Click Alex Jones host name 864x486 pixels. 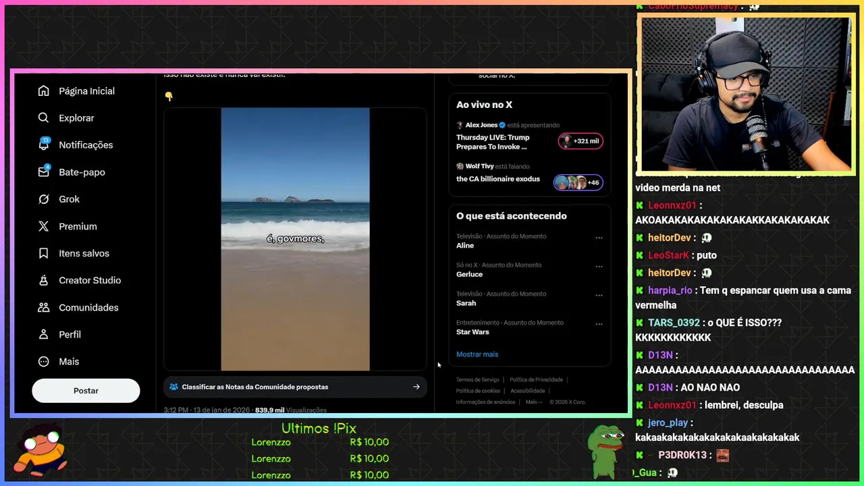click(x=481, y=125)
